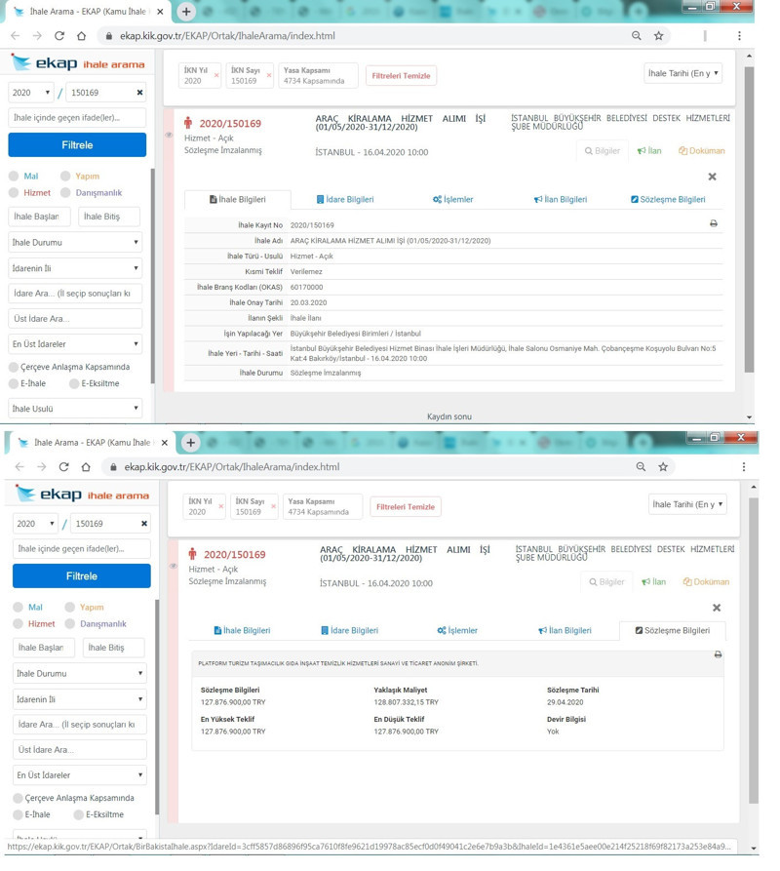
Task: Switch to İşlemler tab in top window
Action: coord(453,199)
